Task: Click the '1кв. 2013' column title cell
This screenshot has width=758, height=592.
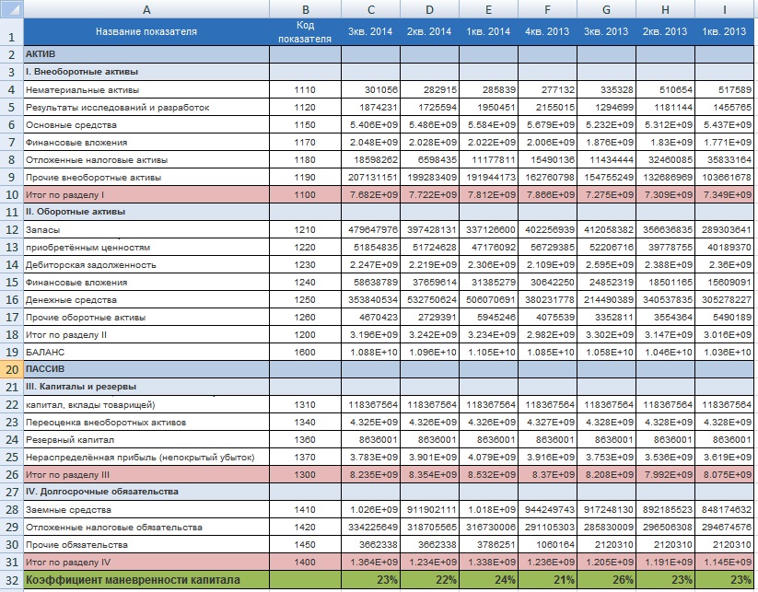Action: (725, 32)
